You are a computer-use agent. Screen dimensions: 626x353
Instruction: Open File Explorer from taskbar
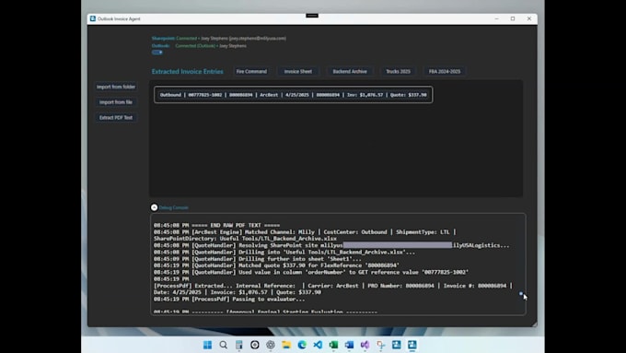[286, 345]
